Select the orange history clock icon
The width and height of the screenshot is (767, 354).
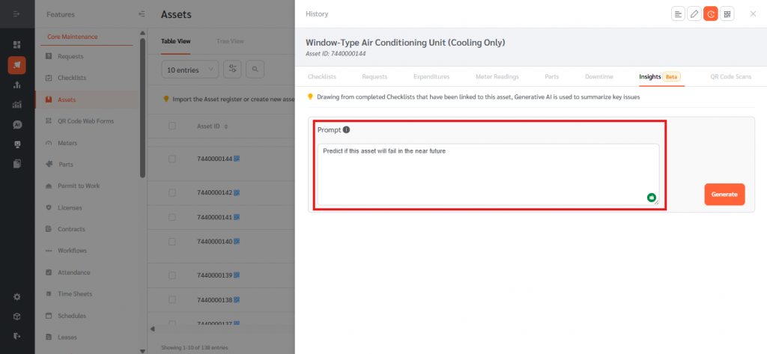(x=711, y=14)
